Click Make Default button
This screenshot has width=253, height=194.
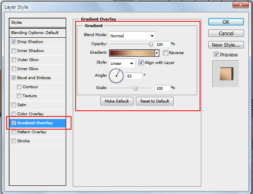[117, 101]
